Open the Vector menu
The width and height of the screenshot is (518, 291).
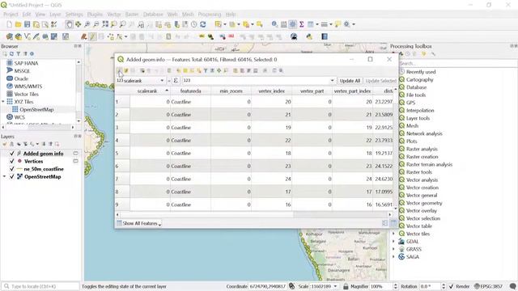(x=114, y=15)
